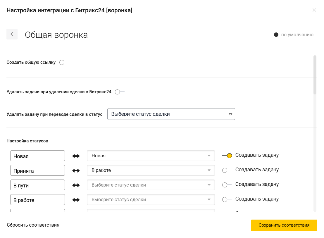Open the deal status dropdown for В пути
Screen dimensions: 324x238
point(151,185)
